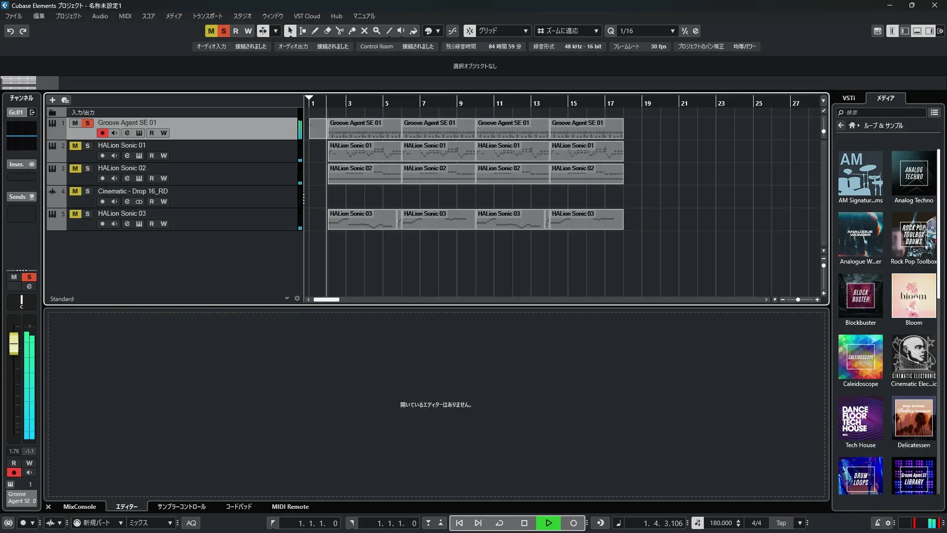The image size is (947, 533).
Task: Switch to the MixConsole tab
Action: [x=79, y=507]
